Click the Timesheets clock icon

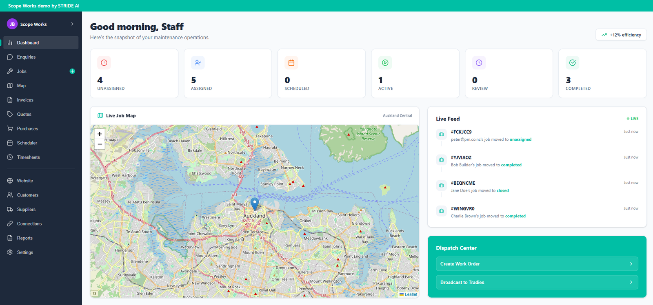click(x=10, y=157)
